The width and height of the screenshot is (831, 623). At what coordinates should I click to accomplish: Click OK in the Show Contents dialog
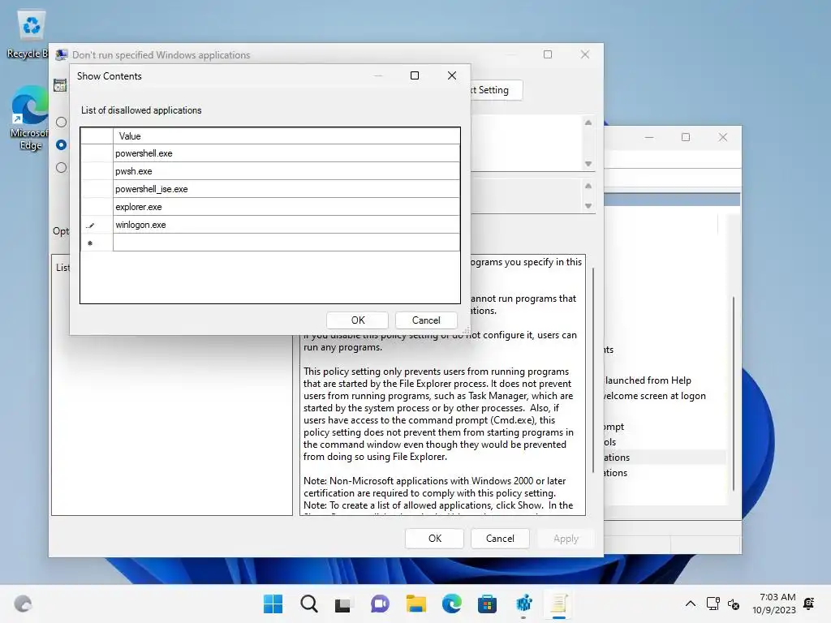point(358,320)
